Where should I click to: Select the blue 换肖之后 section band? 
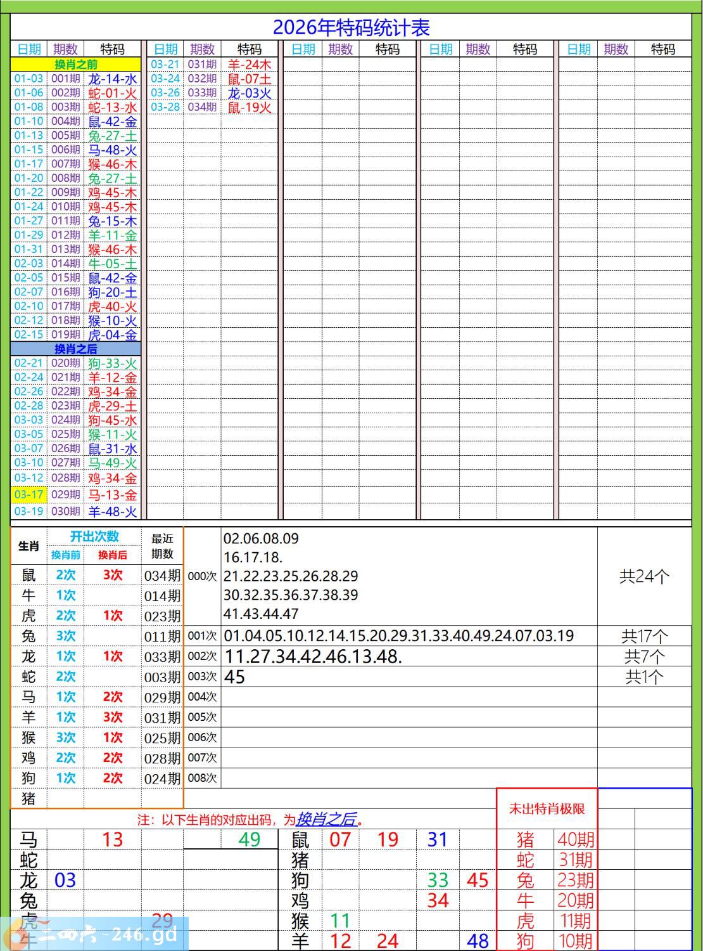coord(75,349)
